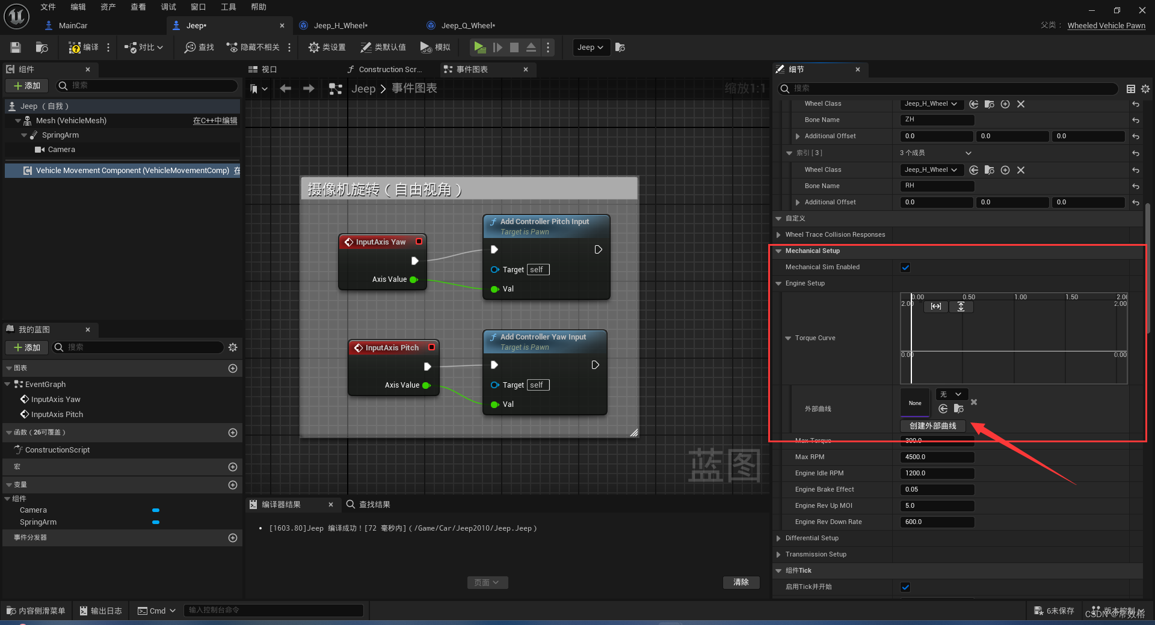Add a new graph with plus icon
Image resolution: width=1155 pixels, height=625 pixels.
[233, 368]
